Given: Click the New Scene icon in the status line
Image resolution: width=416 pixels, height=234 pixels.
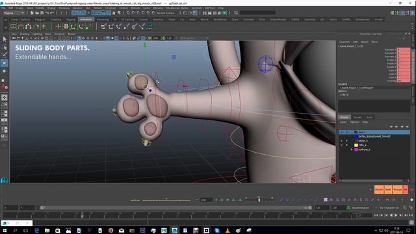Looking at the screenshot, I should [x=32, y=13].
